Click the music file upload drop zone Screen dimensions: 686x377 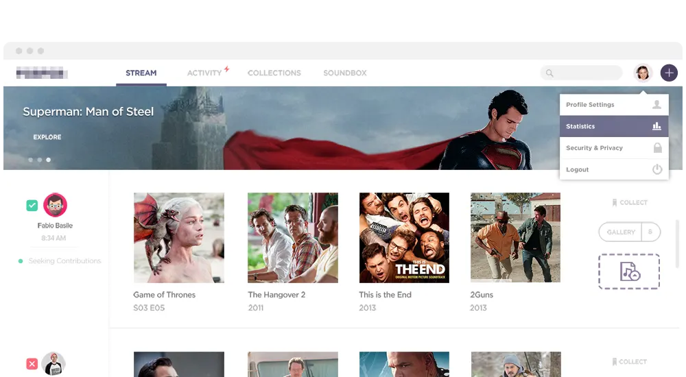(x=629, y=271)
